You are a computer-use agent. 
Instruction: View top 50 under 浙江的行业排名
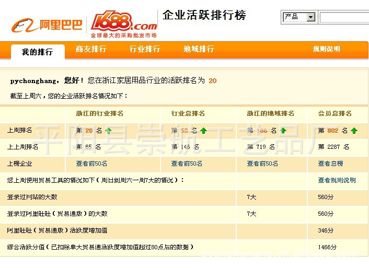coord(91,164)
